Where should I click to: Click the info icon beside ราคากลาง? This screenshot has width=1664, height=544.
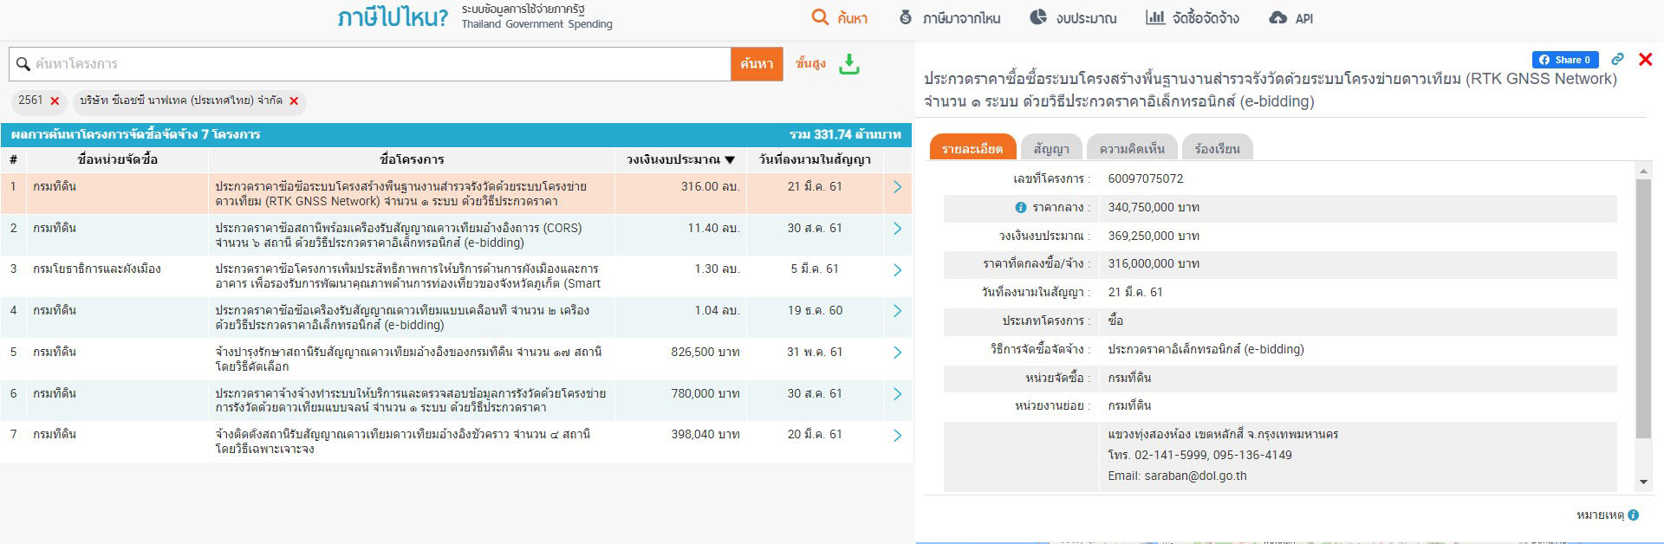point(1021,208)
